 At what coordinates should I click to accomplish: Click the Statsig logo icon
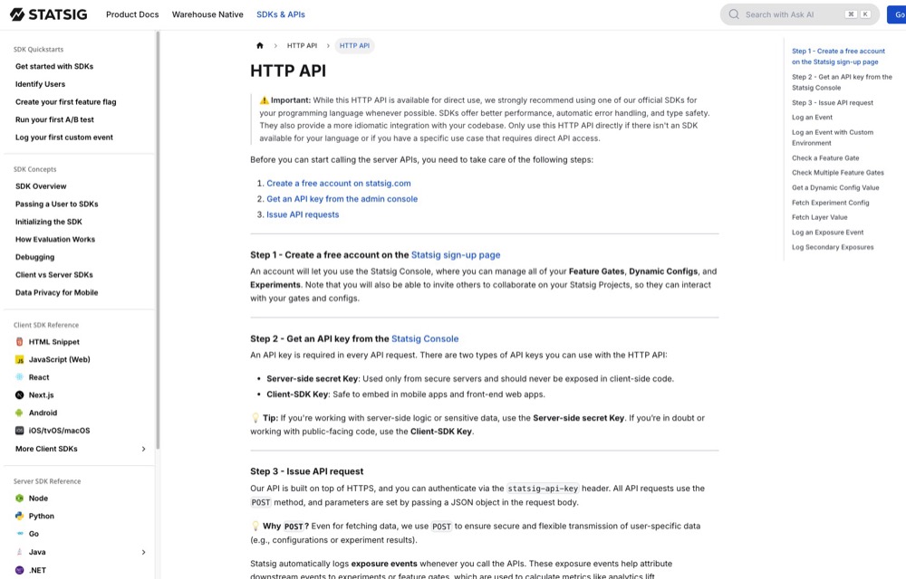[16, 14]
